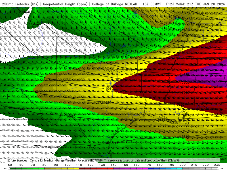Screen dimensions: 227x170
Task: Click the '10500' contour label
Action: pyautogui.click(x=184, y=82)
